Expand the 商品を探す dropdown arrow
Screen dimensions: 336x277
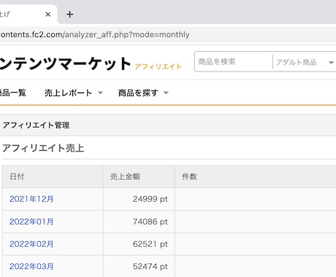click(x=166, y=93)
